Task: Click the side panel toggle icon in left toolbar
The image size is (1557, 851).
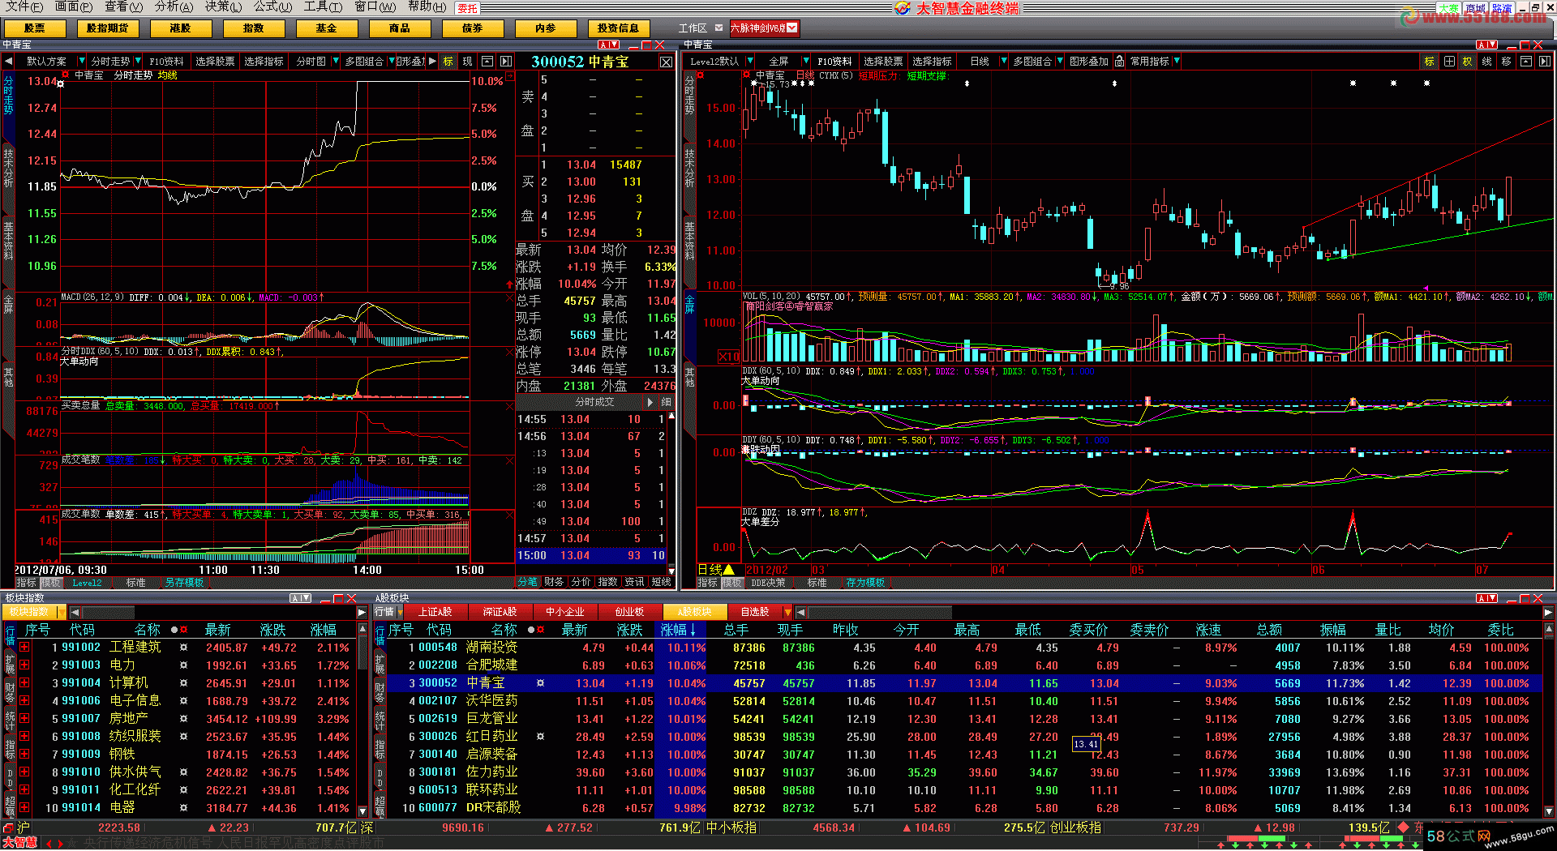Action: (x=506, y=62)
